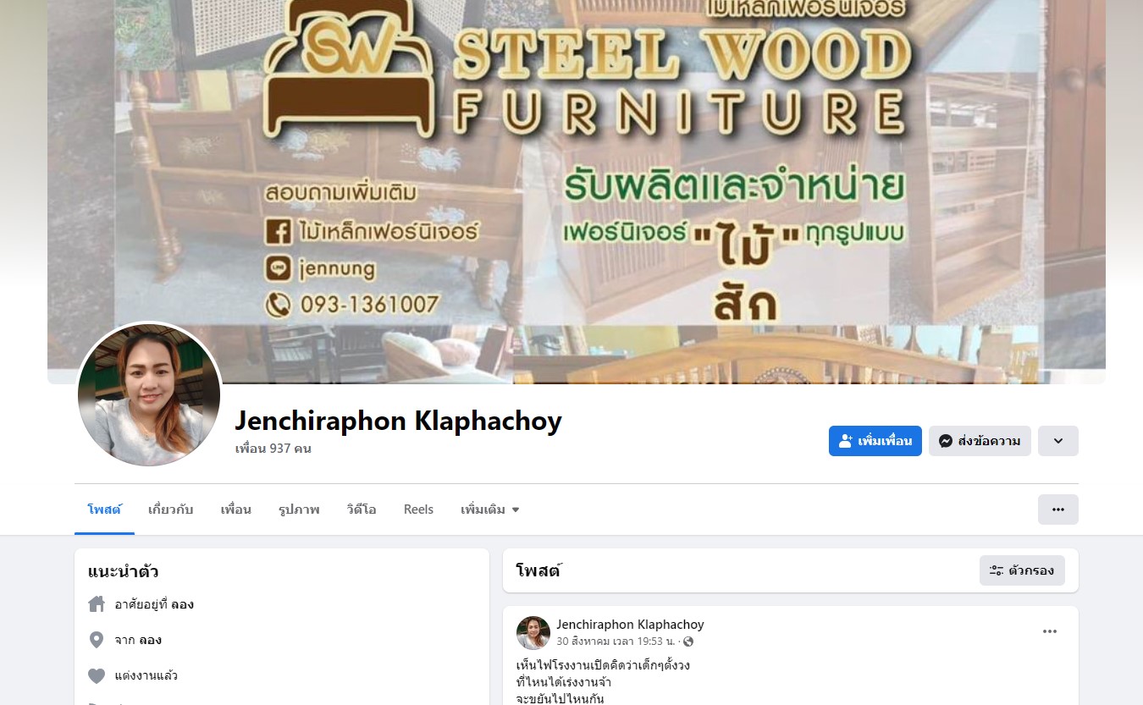This screenshot has width=1143, height=705.
Task: Expand the เพิ่มเติม tab dropdown
Action: pos(490,509)
